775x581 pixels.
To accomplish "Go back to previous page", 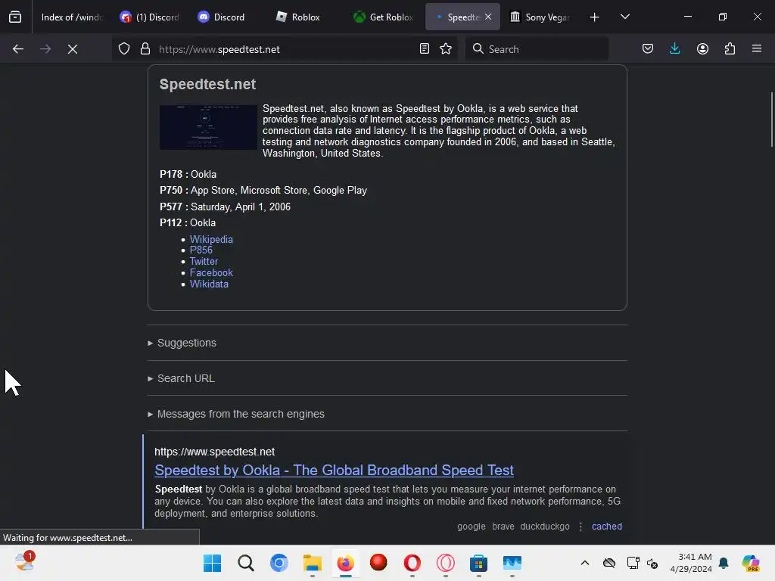I will click(x=18, y=49).
